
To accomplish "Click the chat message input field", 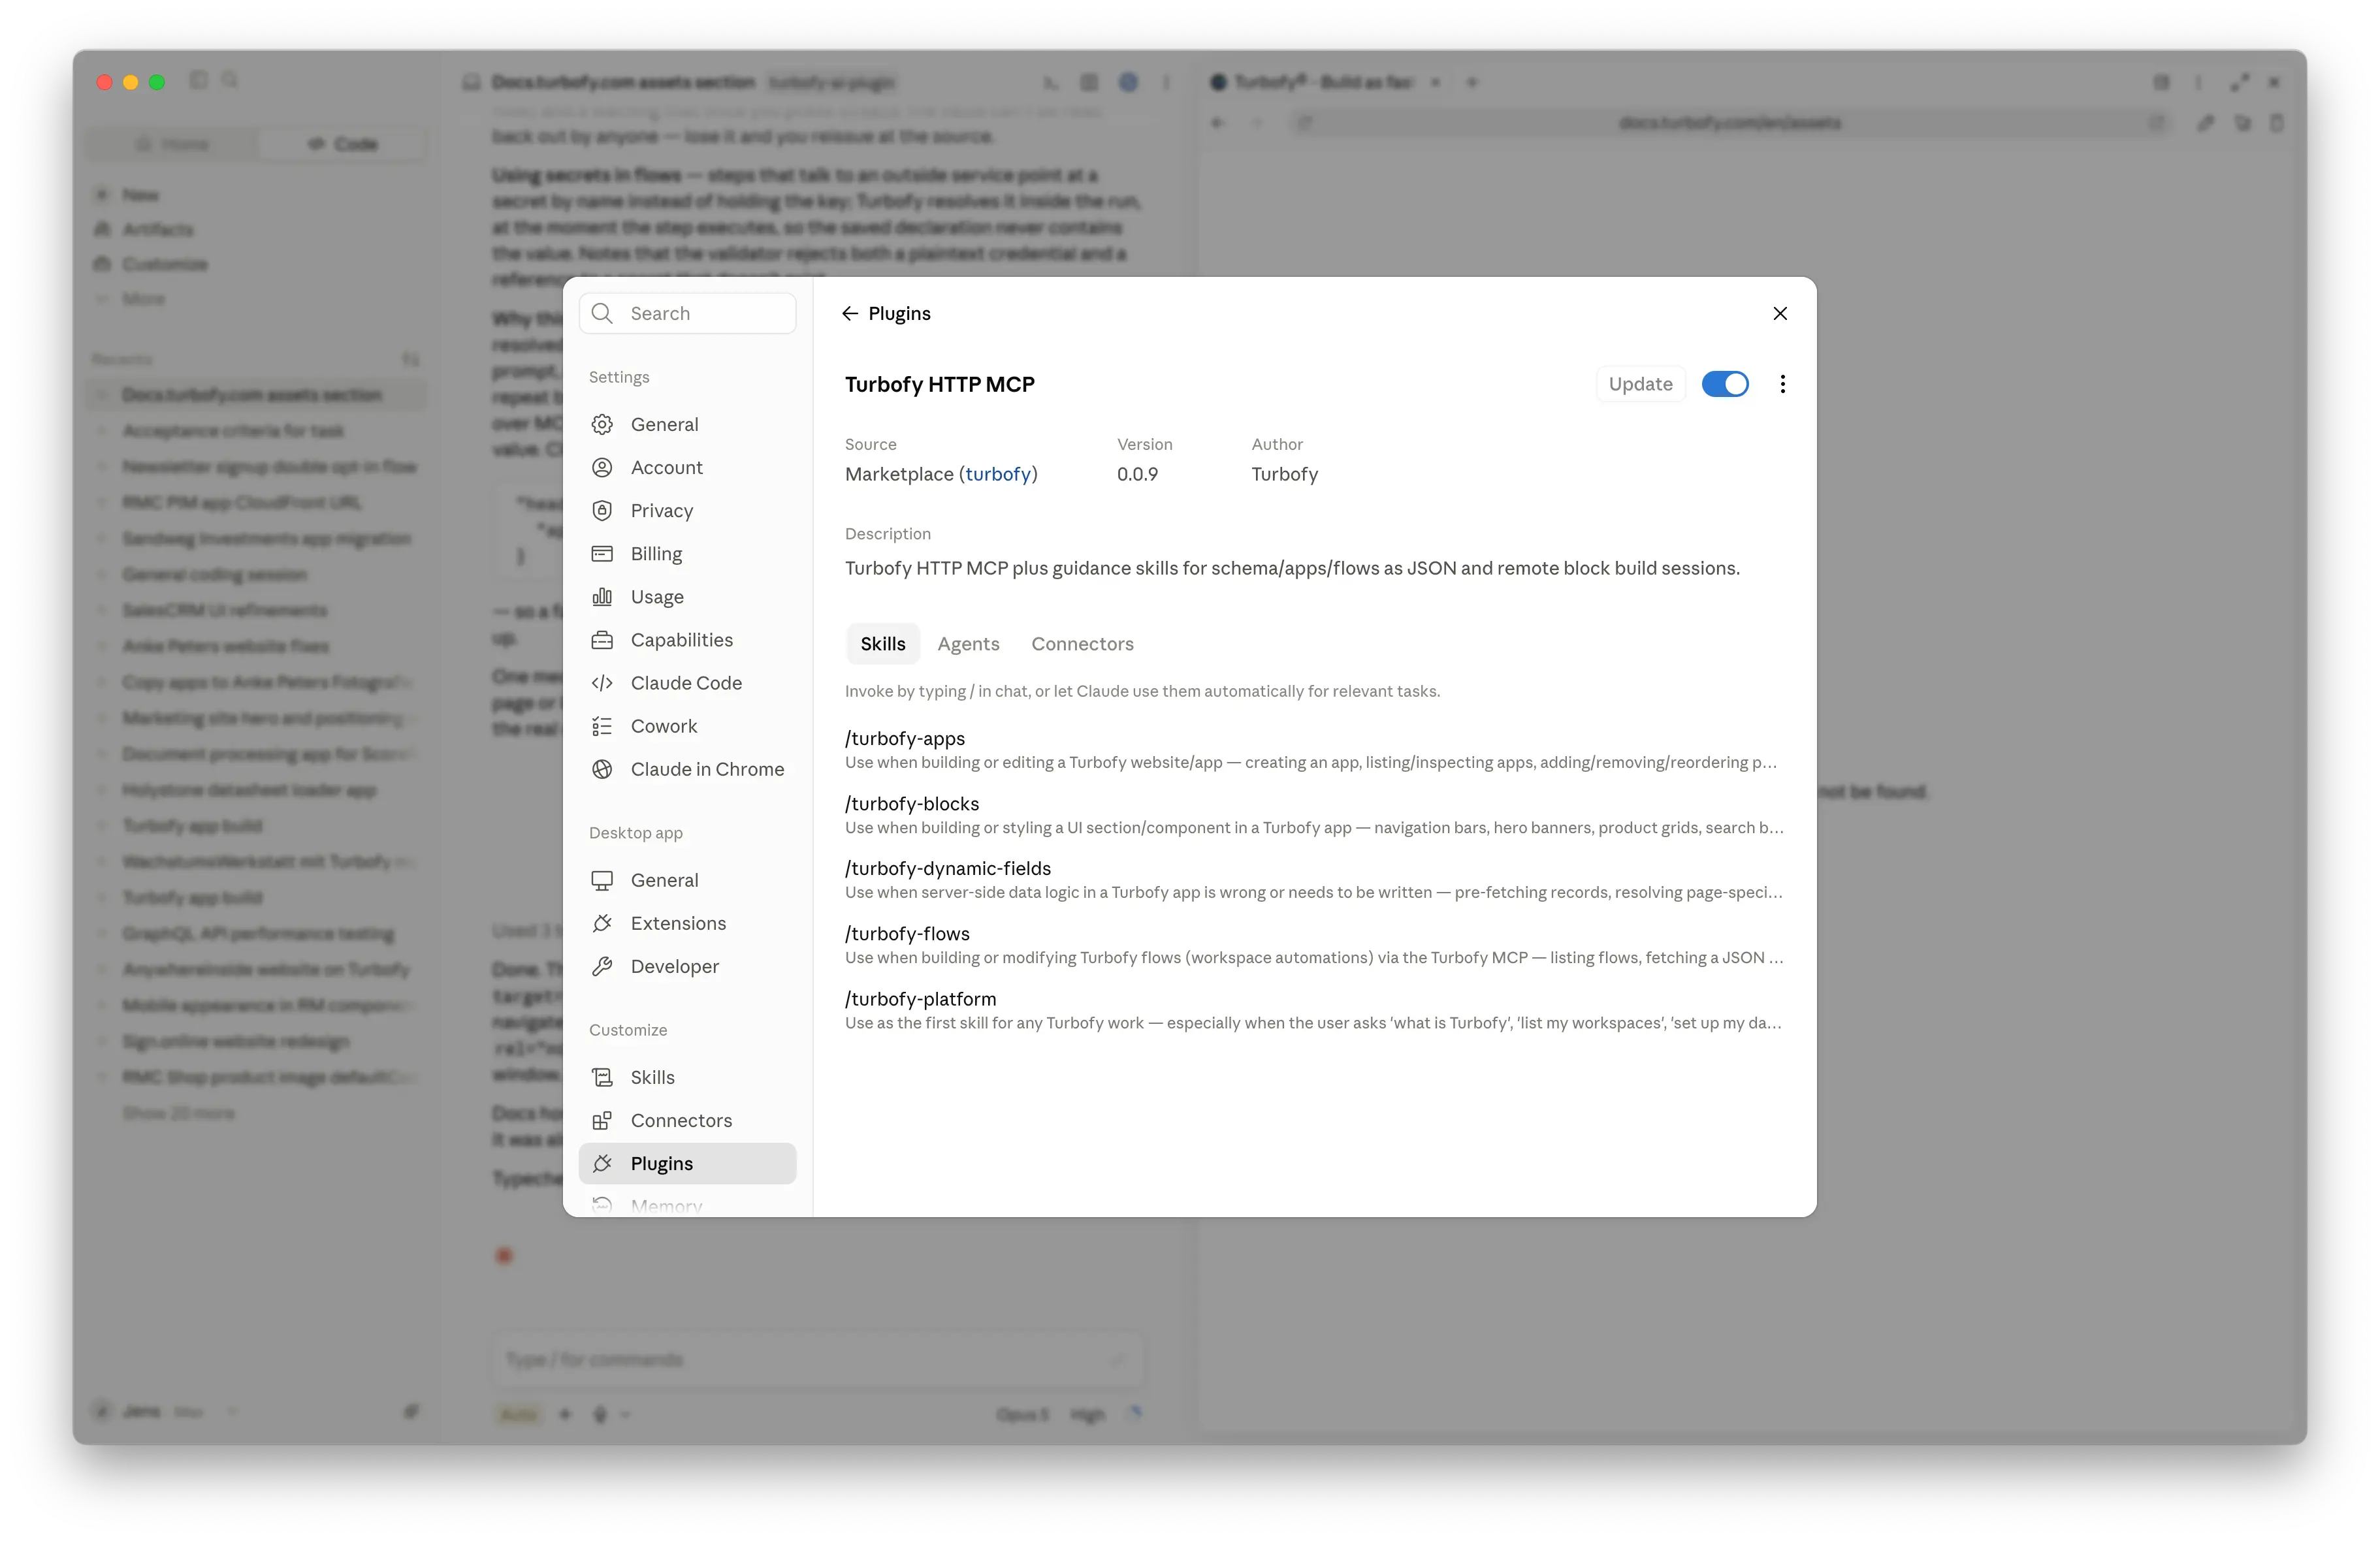I will point(817,1359).
